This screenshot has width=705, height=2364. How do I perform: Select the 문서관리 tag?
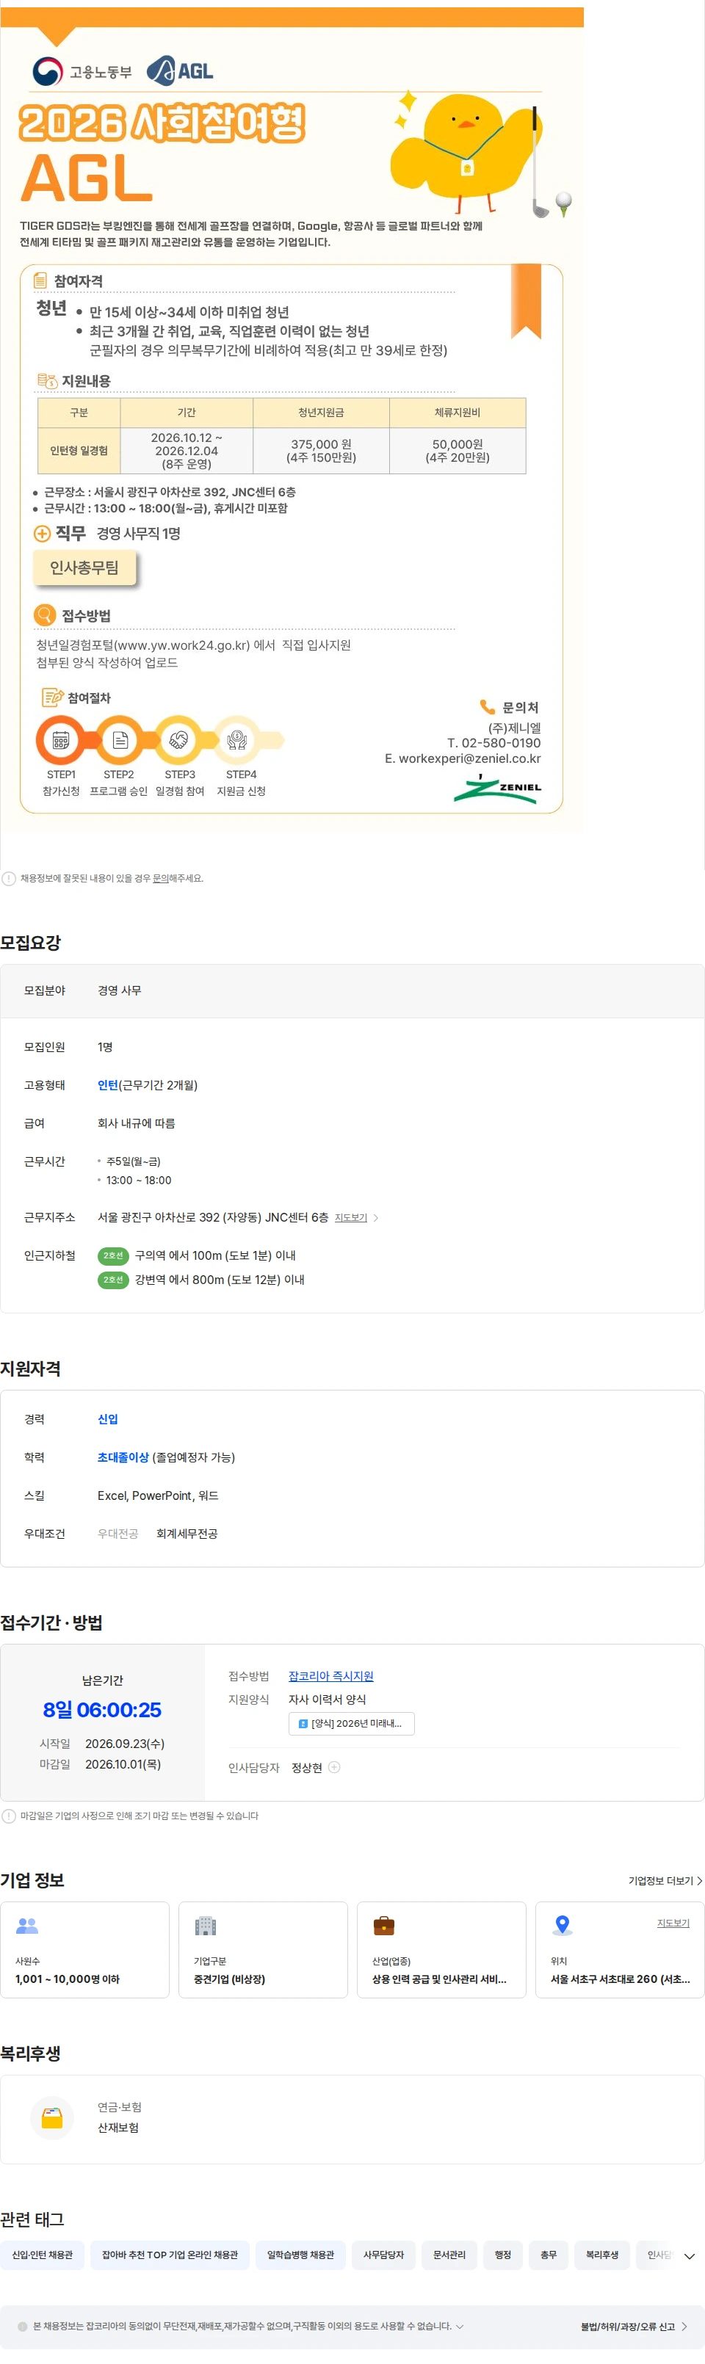click(x=449, y=2255)
